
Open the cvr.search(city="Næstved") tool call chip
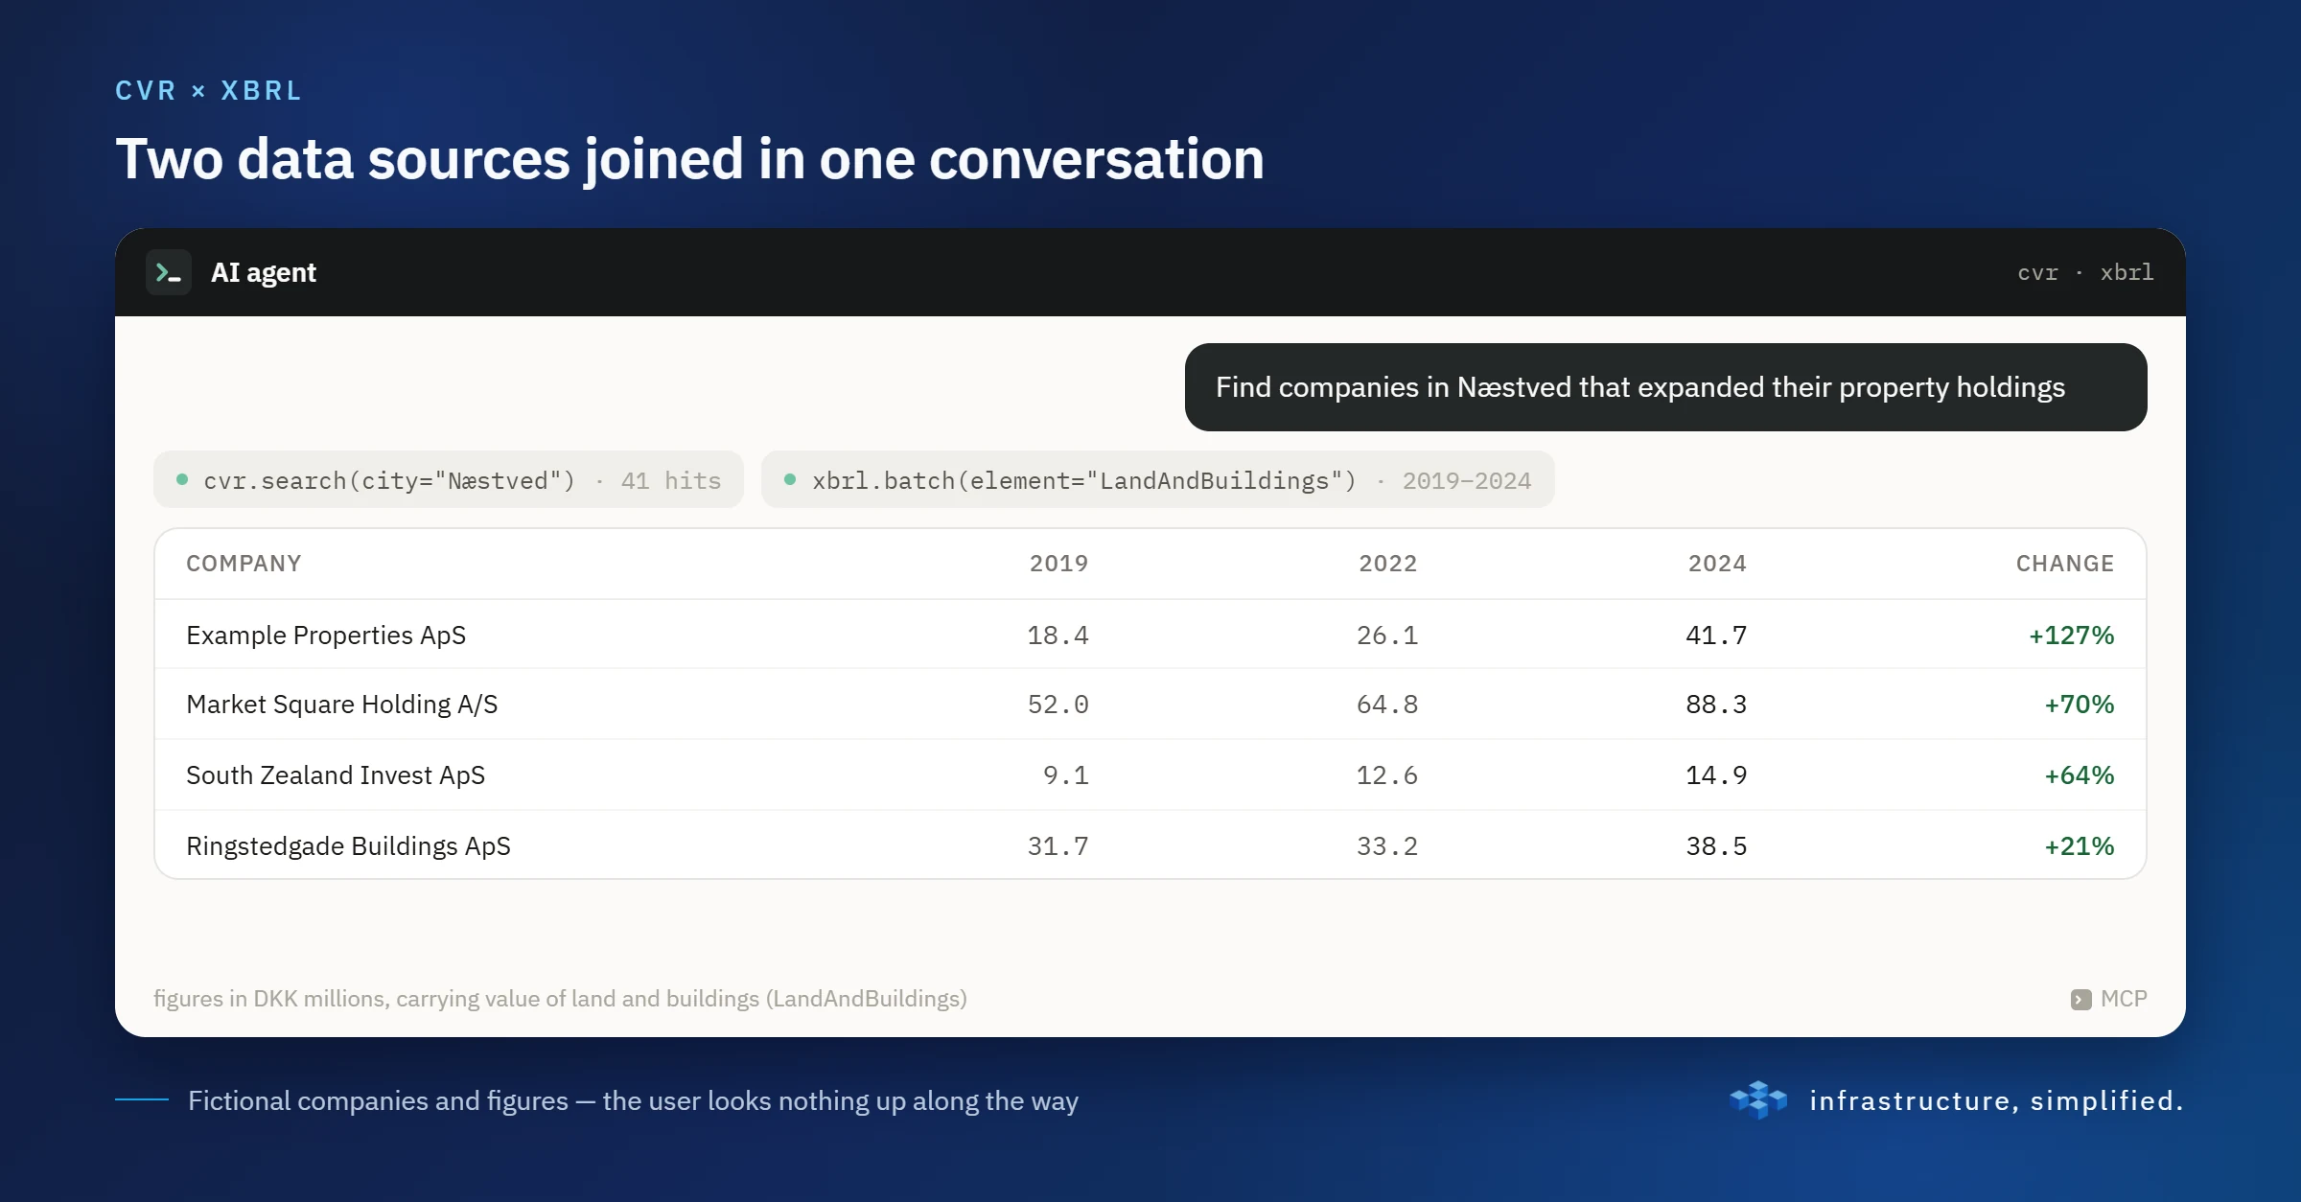click(x=449, y=480)
